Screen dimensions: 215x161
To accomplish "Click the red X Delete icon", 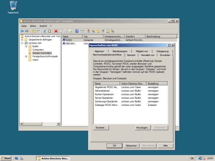I will tap(56, 31).
